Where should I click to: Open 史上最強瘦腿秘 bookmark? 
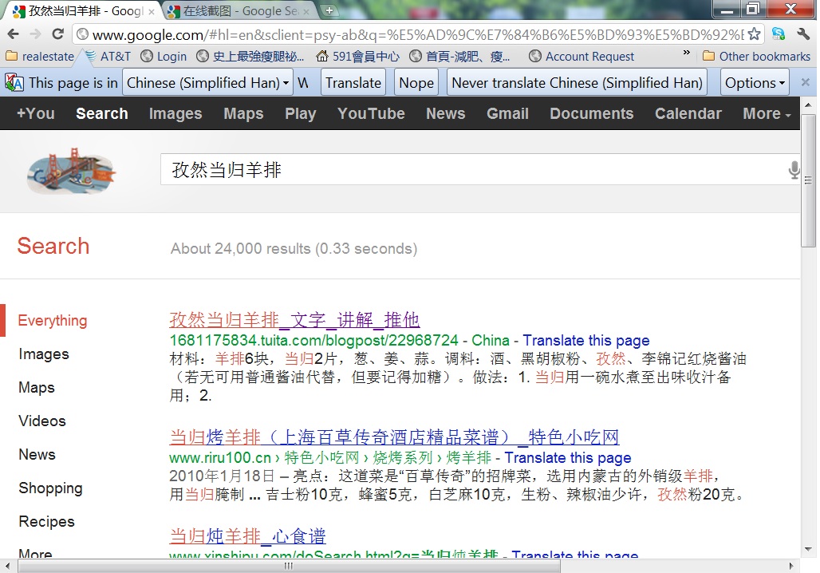pos(250,56)
